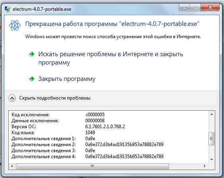Screen dimensions: 224x178
Task: Click the sentence starting 'Windows может провести поиск'
Action: (x=113, y=37)
